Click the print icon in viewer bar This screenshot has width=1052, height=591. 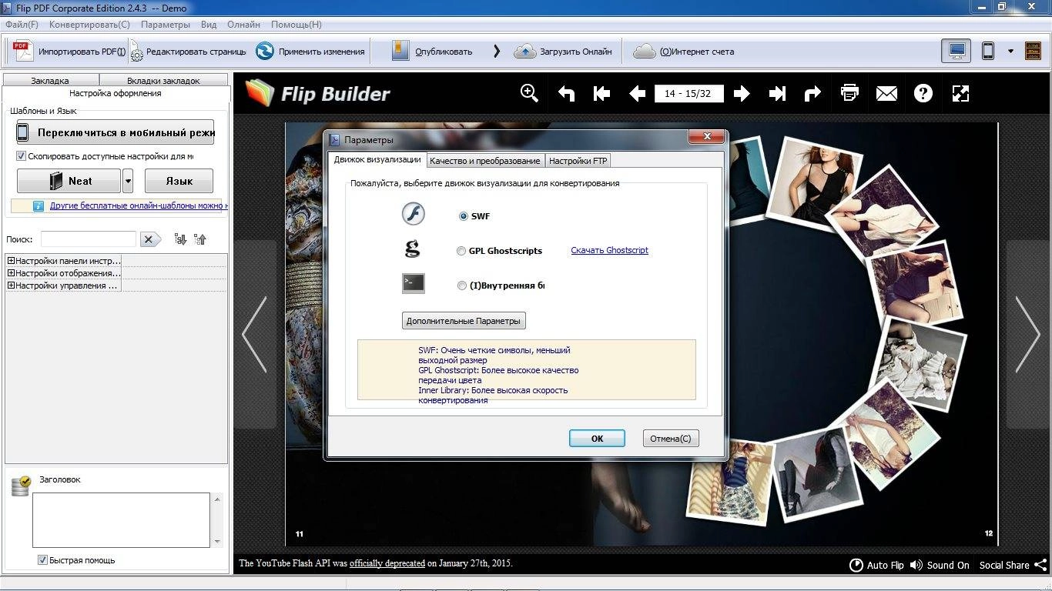pyautogui.click(x=849, y=93)
